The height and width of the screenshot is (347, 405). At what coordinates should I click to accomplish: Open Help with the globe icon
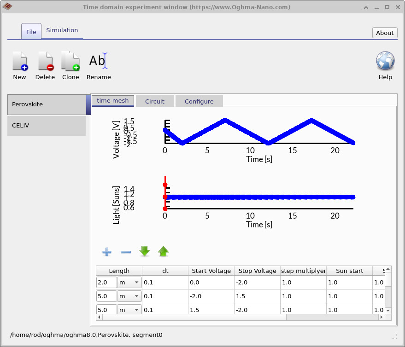[385, 61]
